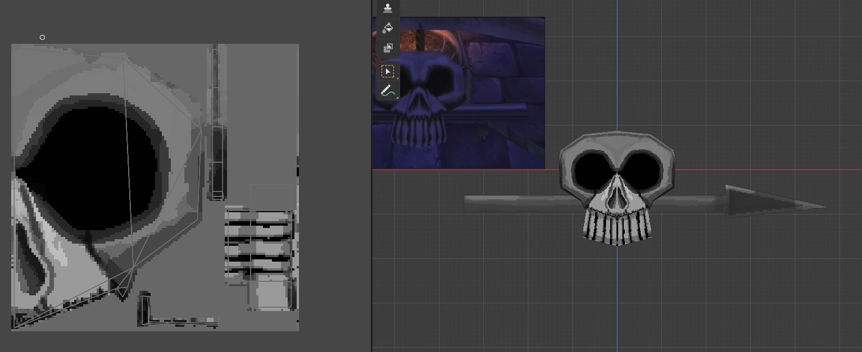Select the Clone stamp tool

(388, 8)
